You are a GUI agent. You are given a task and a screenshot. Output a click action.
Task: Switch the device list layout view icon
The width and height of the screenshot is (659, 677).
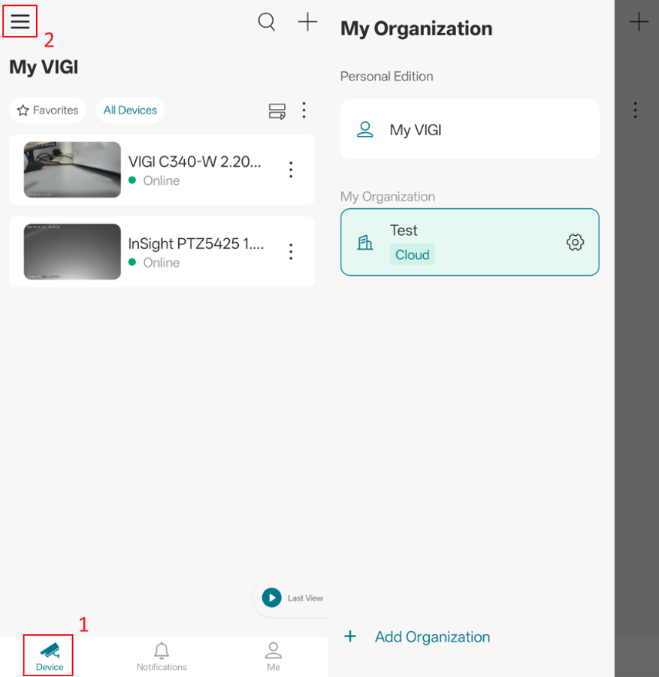277,111
